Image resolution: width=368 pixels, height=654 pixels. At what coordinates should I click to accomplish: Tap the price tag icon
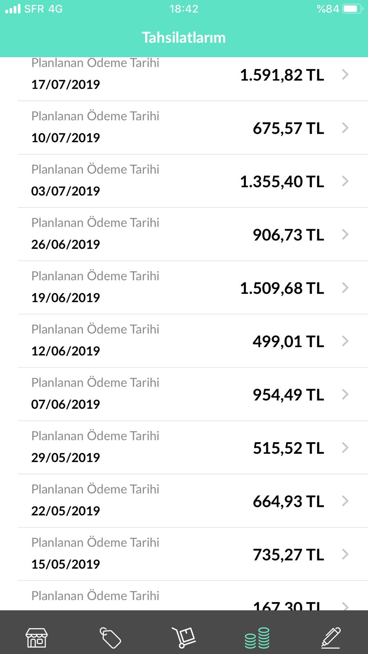tap(110, 638)
